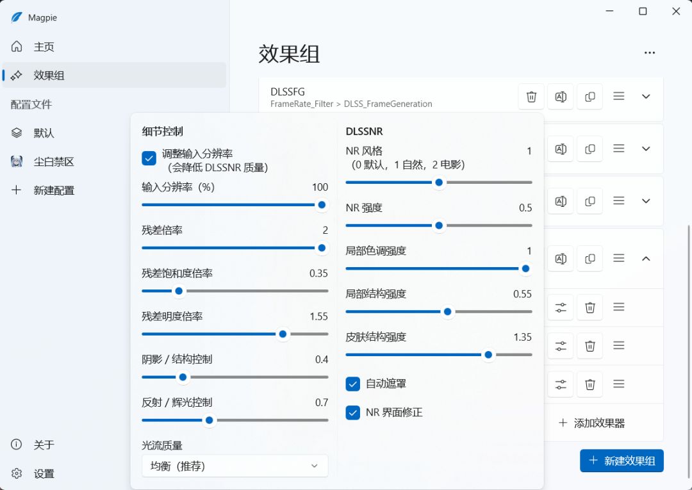The height and width of the screenshot is (490, 692).
Task: Click 添加效果器 to add an effect
Action: click(x=592, y=423)
